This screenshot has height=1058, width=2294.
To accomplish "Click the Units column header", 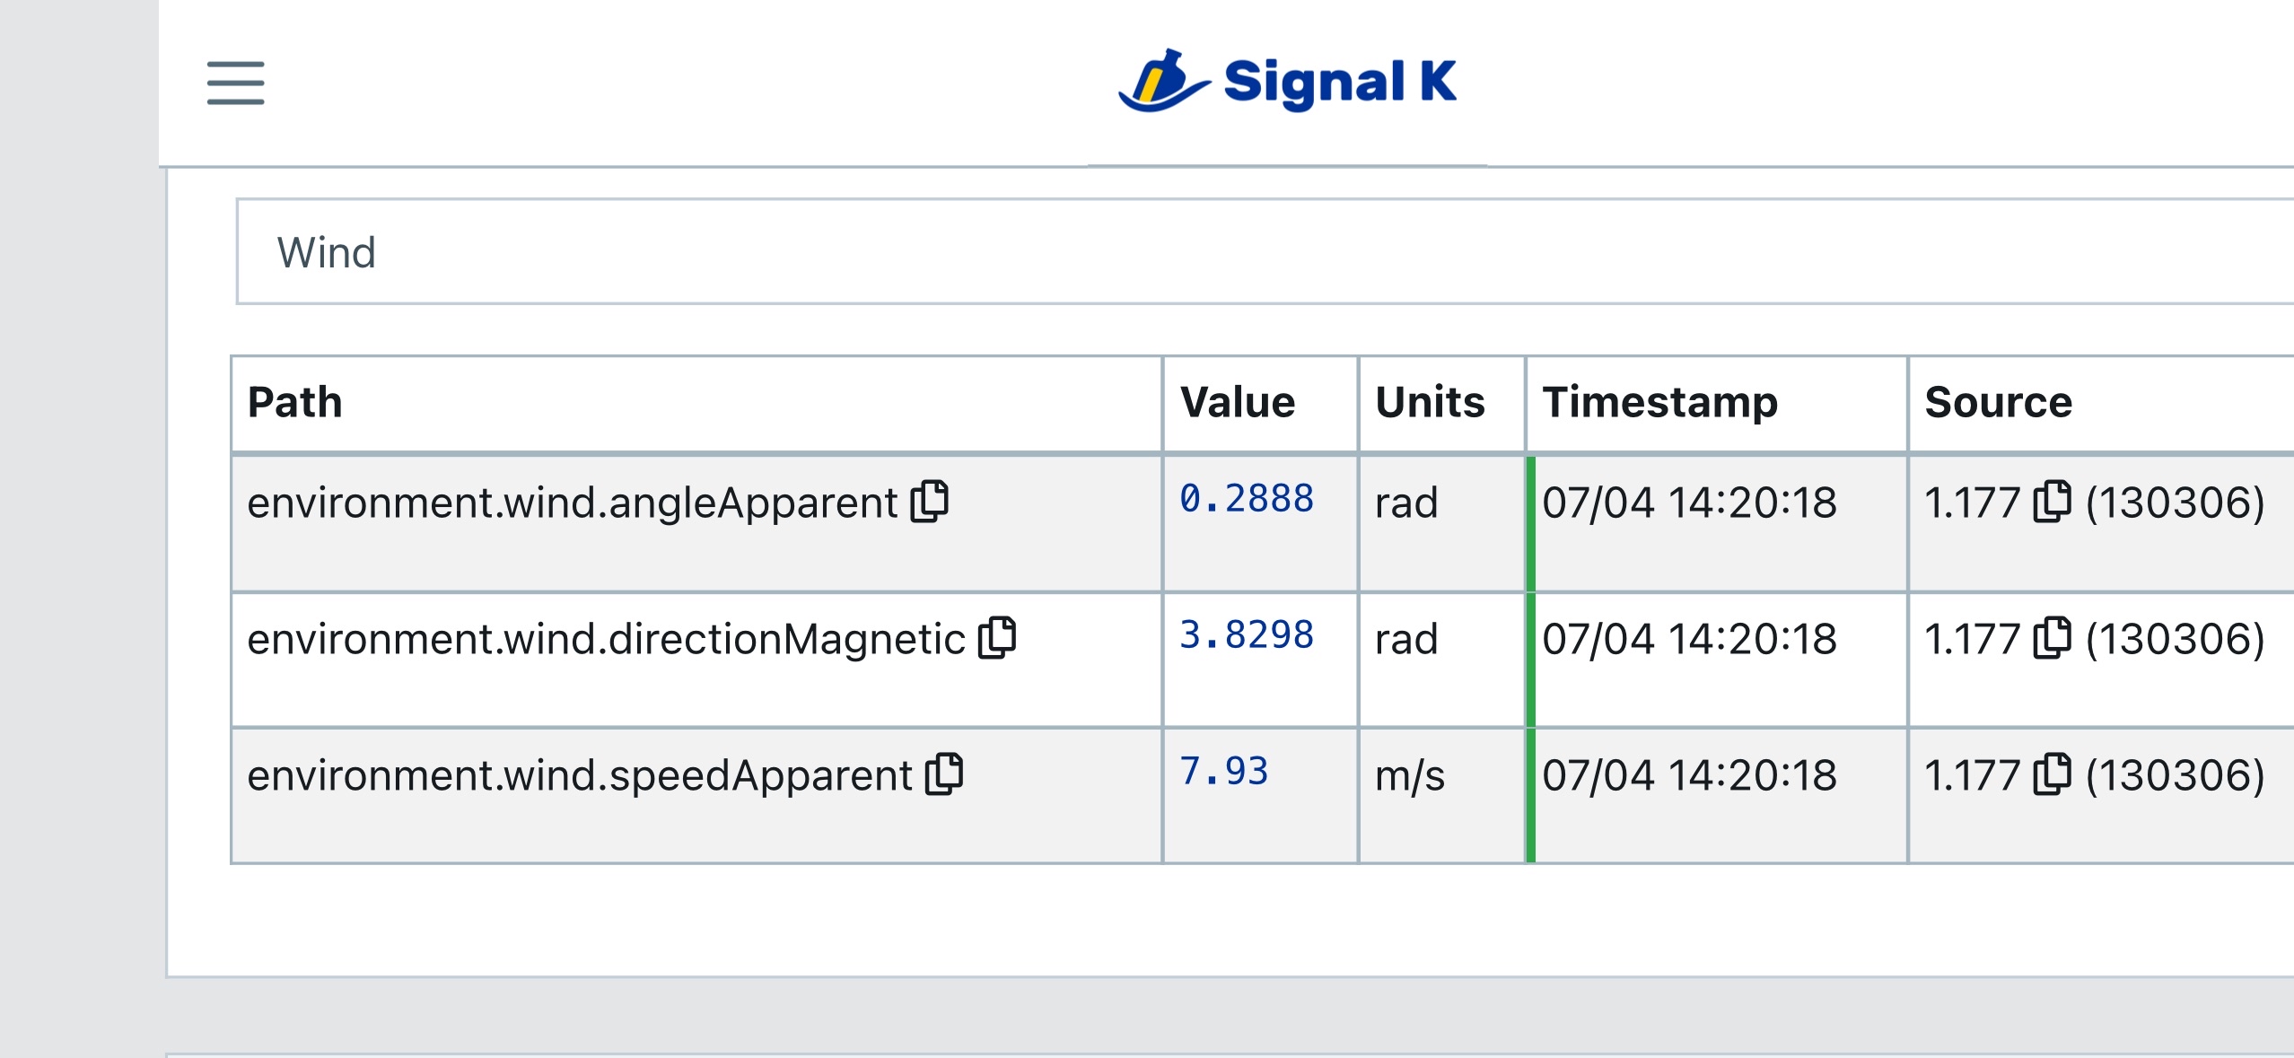I will click(1430, 402).
